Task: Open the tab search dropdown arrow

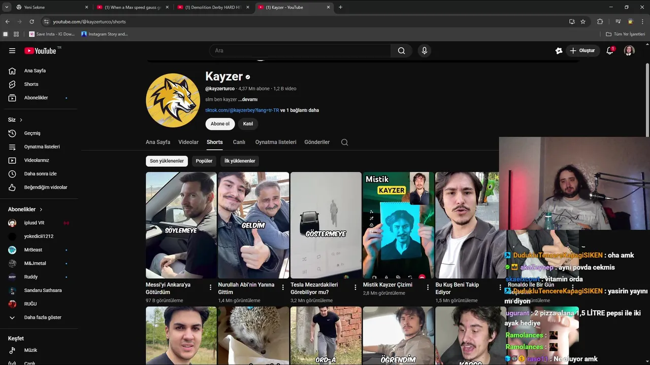Action: click(6, 7)
